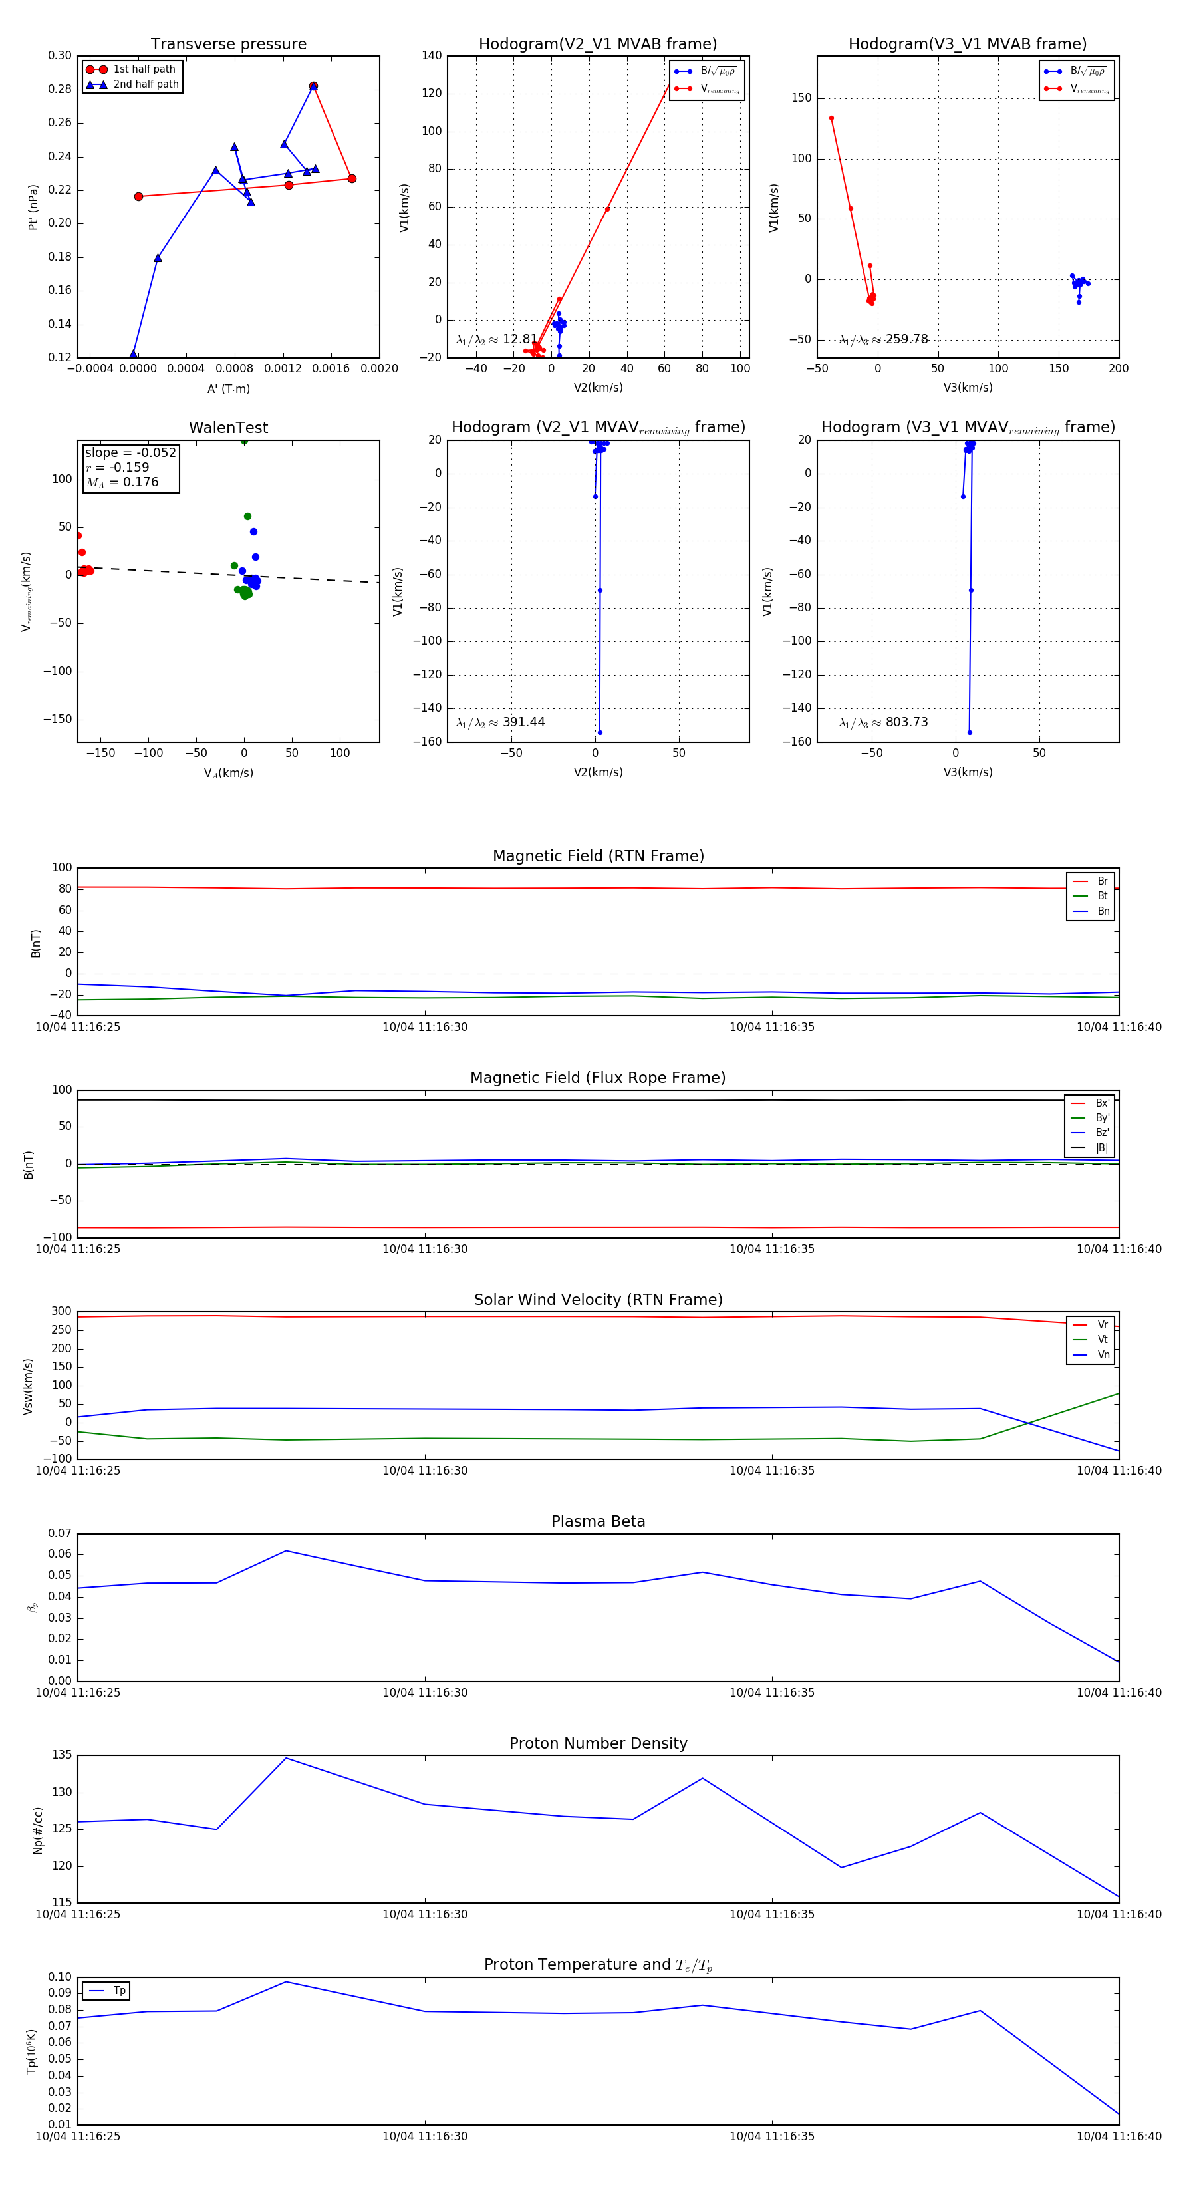Click the eigenvalue ratio 12.81 annotation
This screenshot has width=1197, height=2195.
497,339
